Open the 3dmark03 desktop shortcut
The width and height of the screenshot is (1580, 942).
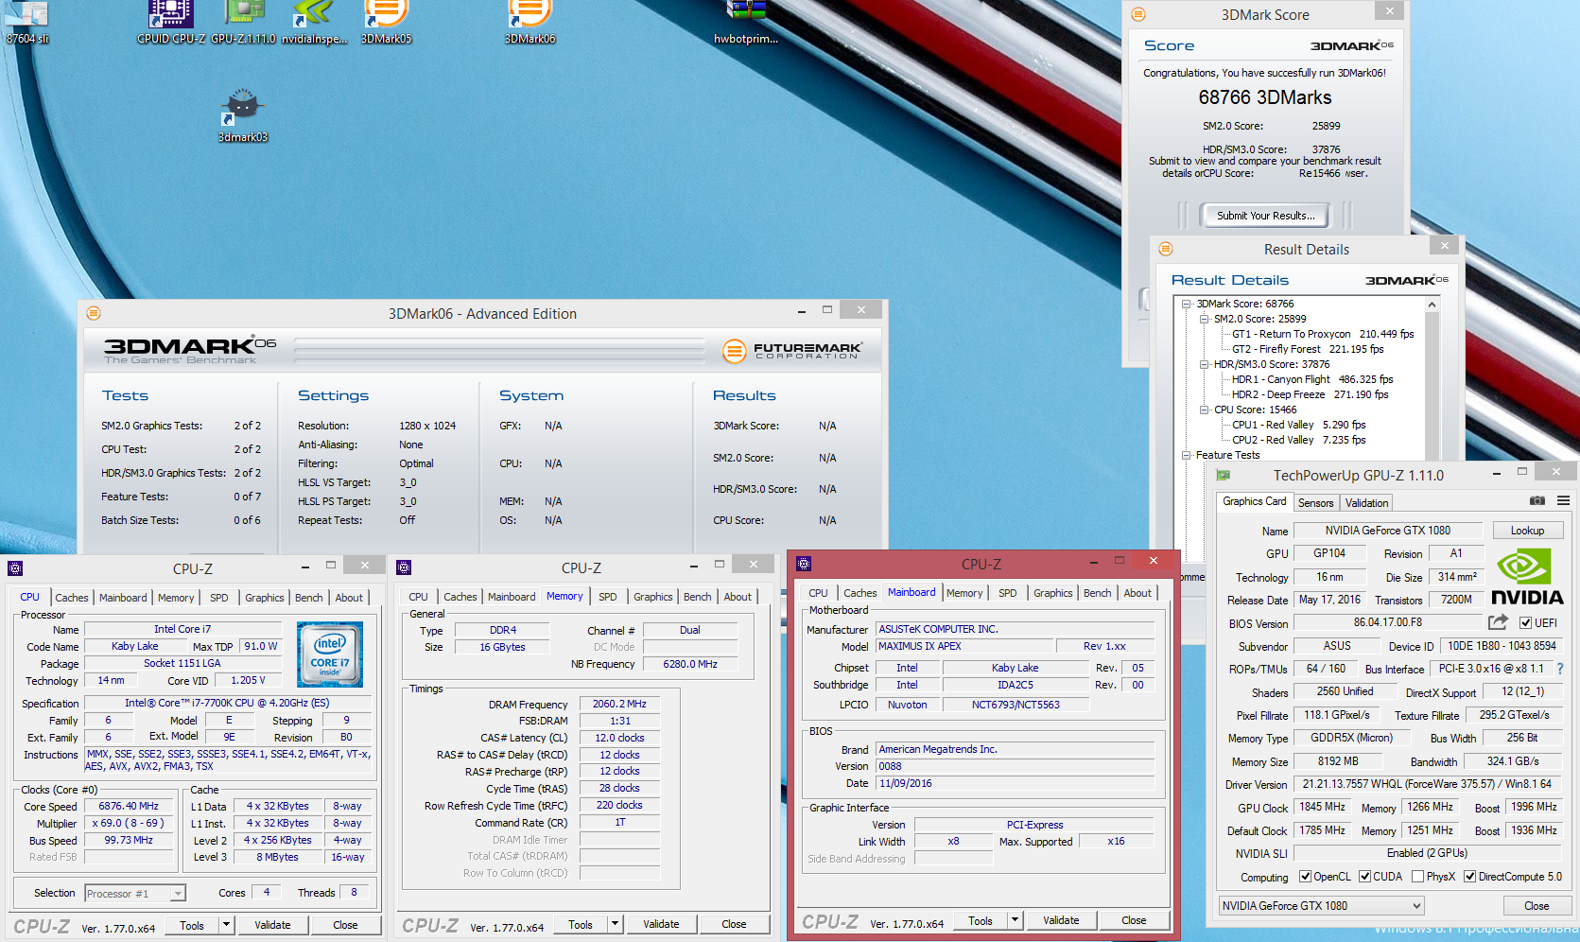[243, 115]
